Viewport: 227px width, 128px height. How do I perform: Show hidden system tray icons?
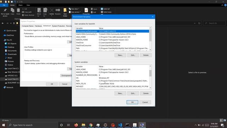[195, 125]
